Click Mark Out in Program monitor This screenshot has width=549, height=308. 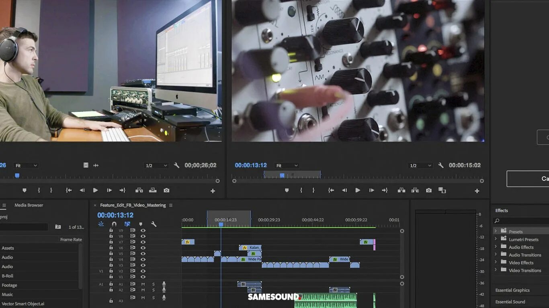click(313, 190)
